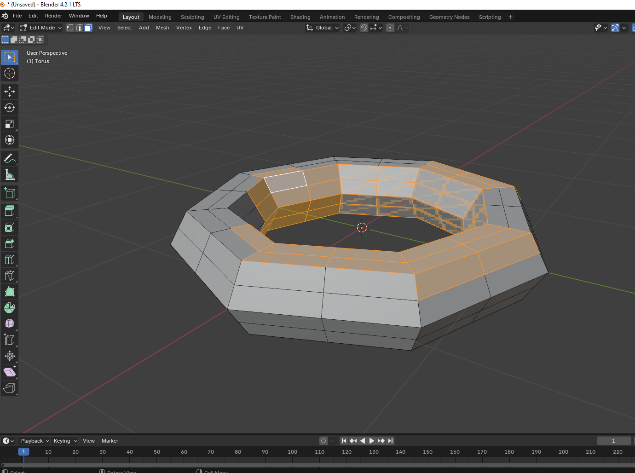Toggle timeline auto keying record
Screen dimensions: 635x473
coord(323,441)
